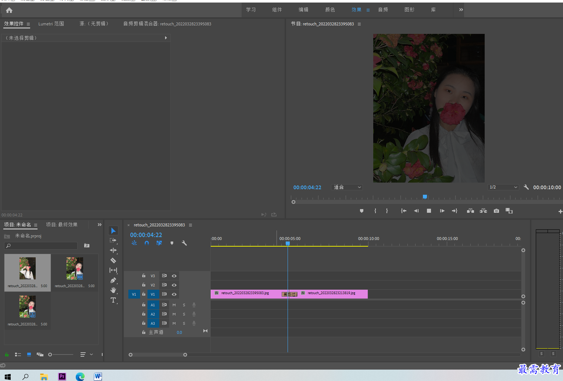Viewport: 563px width, 381px height.
Task: Open playback resolution dropdown 1/2
Action: point(503,187)
